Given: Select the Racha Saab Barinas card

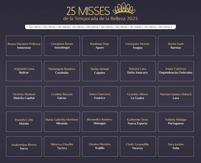Looking at the screenshot, I should tap(176, 46).
